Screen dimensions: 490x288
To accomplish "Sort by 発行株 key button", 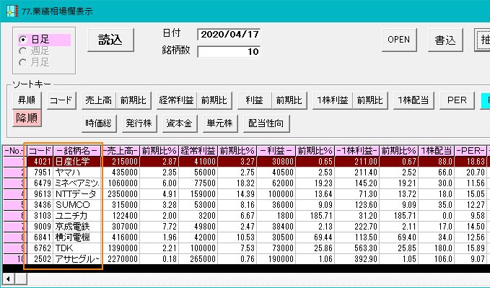I will [x=139, y=124].
